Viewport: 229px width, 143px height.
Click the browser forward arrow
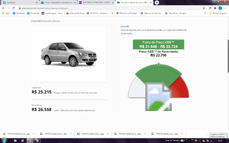point(8,8)
